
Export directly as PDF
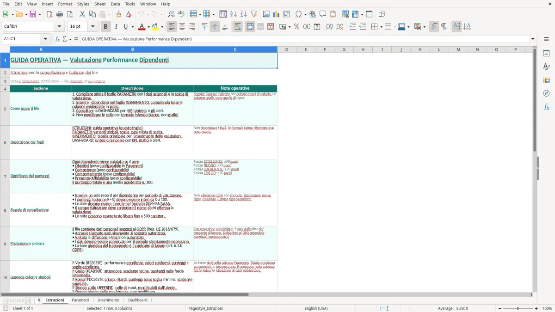[49, 14]
